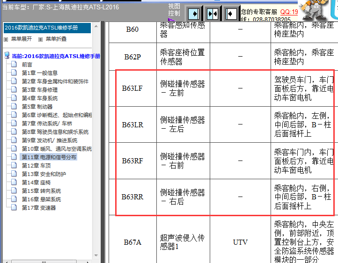
Task: Click sidebar scrollbar up arrow
Action: 96,26
